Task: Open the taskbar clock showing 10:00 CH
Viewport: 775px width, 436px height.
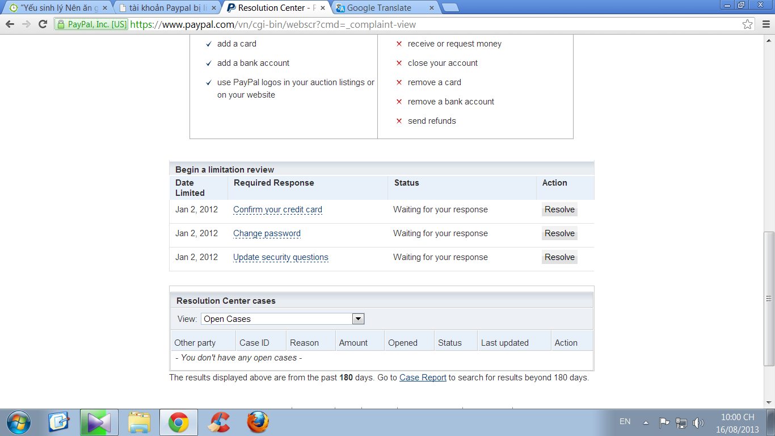Action: 738,422
